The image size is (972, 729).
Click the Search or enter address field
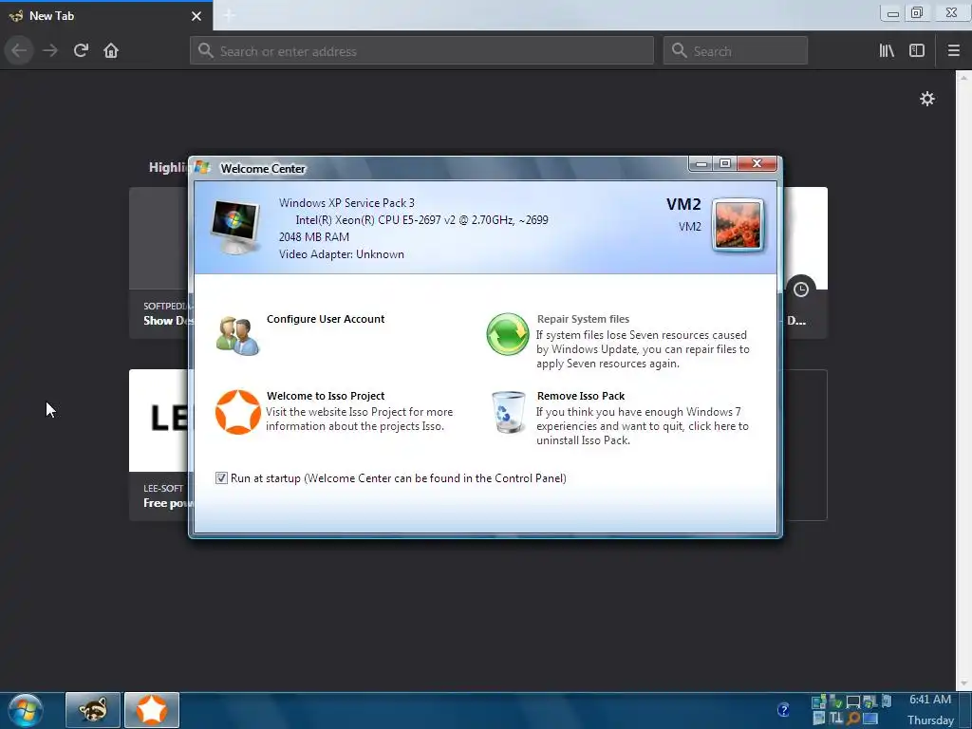[x=421, y=50]
